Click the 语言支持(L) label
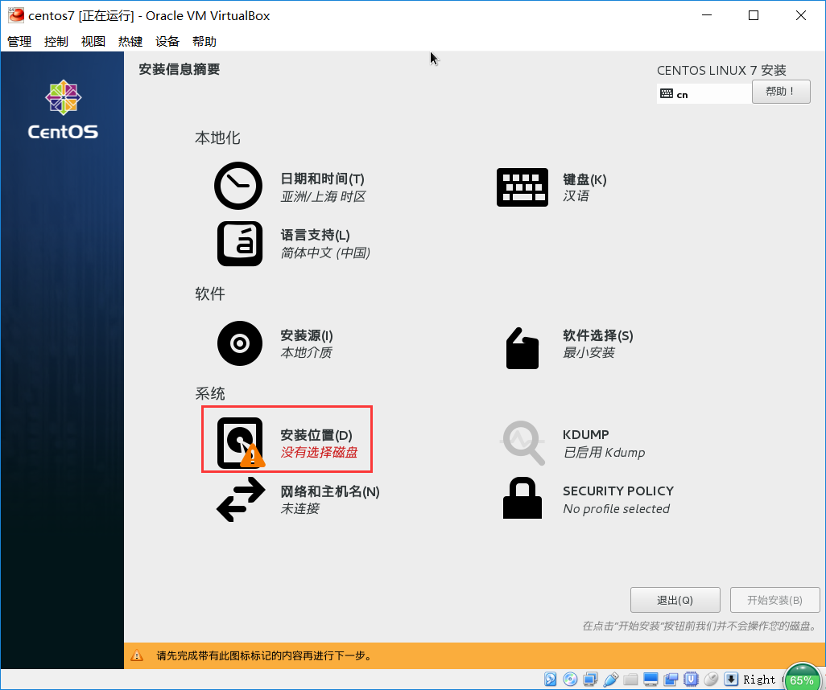 315,236
